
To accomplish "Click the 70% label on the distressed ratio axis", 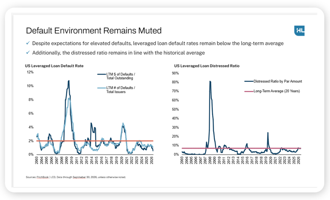I will (175, 91).
